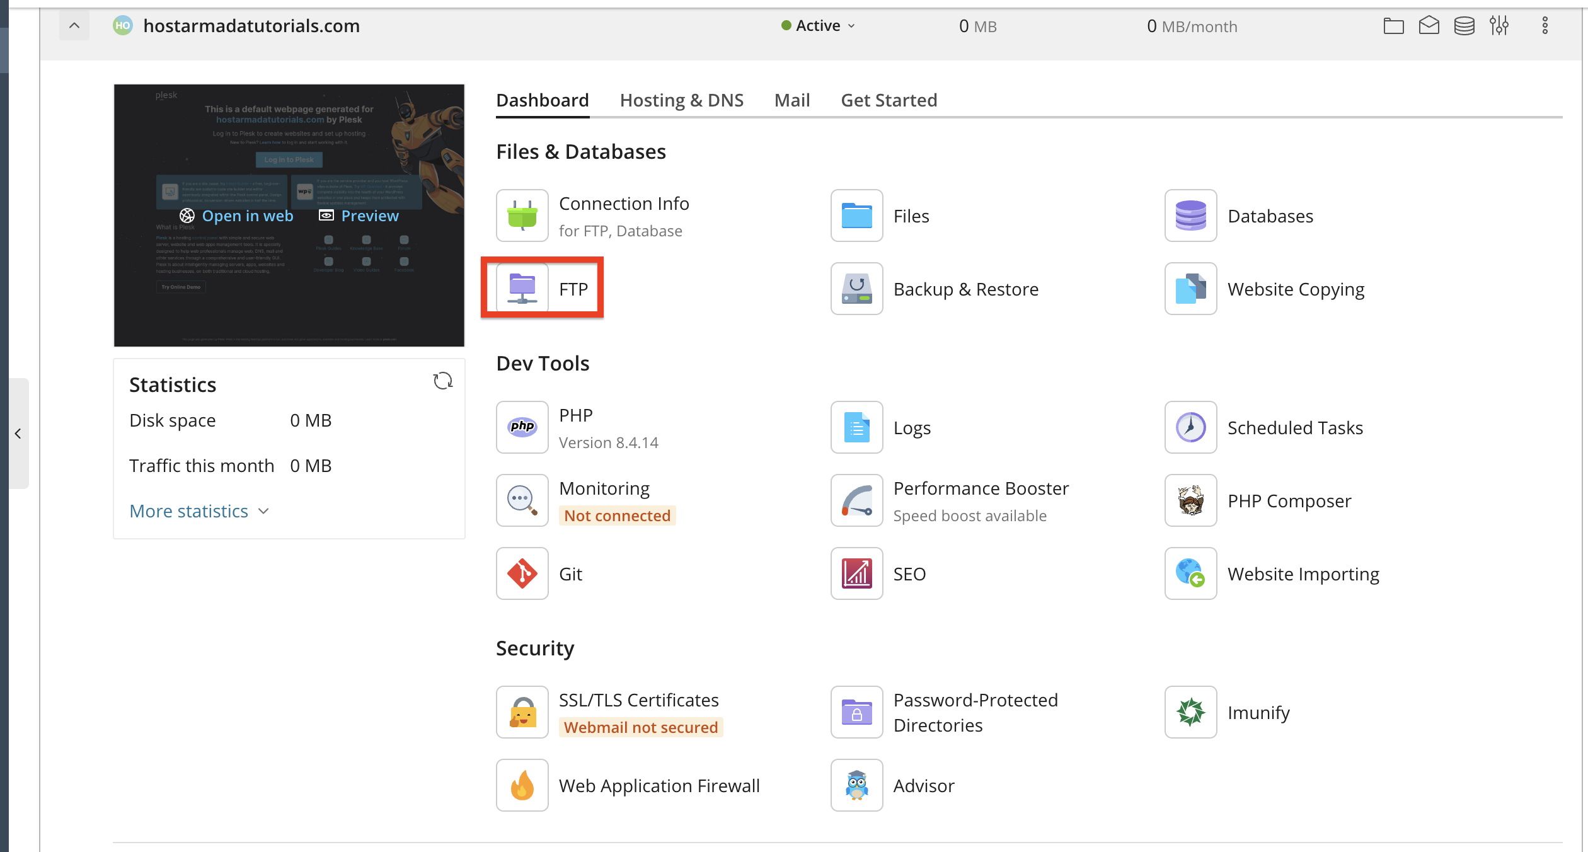Screen dimensions: 1588x852
Task: Click the Speed boost available text
Action: click(970, 516)
